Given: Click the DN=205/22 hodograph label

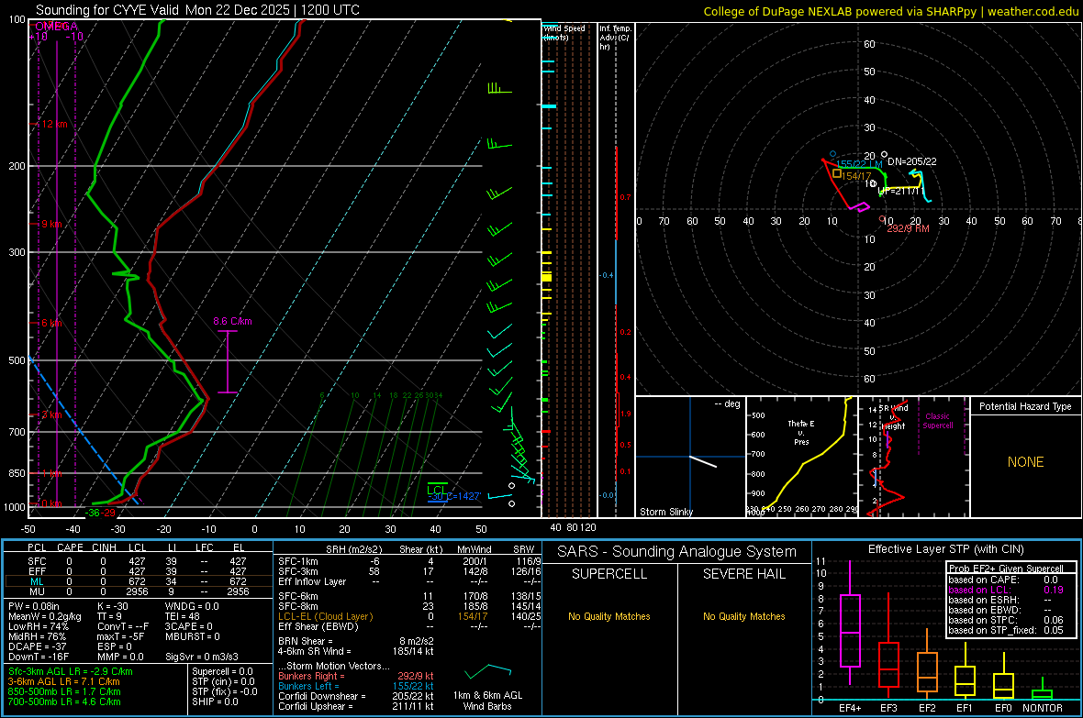Looking at the screenshot, I should pyautogui.click(x=911, y=161).
